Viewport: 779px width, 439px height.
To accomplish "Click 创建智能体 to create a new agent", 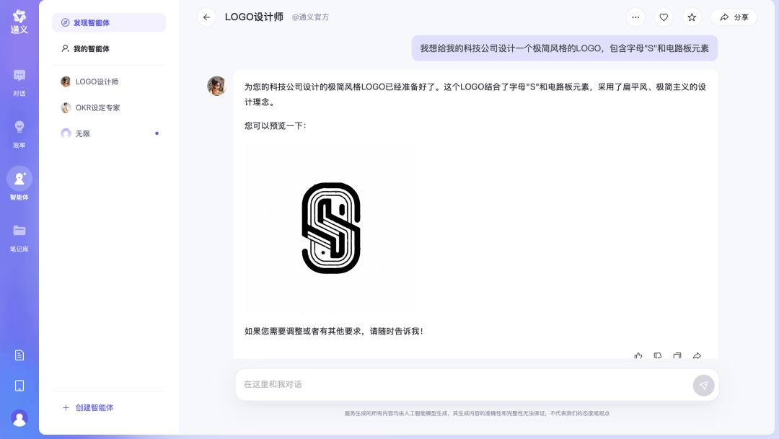I will [87, 407].
